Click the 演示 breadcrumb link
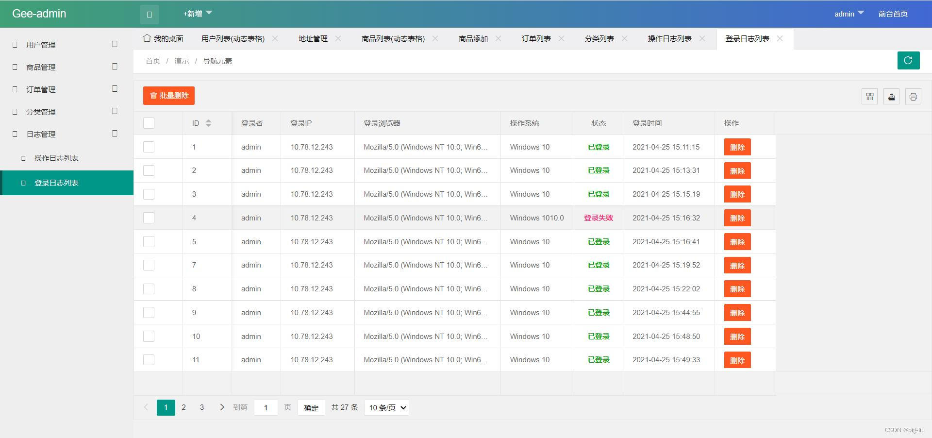The image size is (932, 438). click(182, 61)
